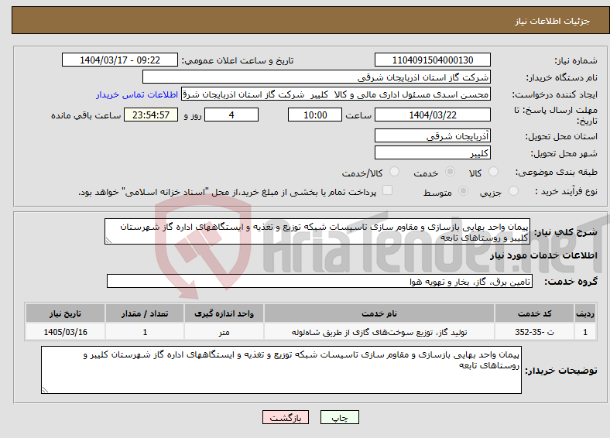Click the کد خدمت column header
610x438 pixels.
[x=535, y=313]
